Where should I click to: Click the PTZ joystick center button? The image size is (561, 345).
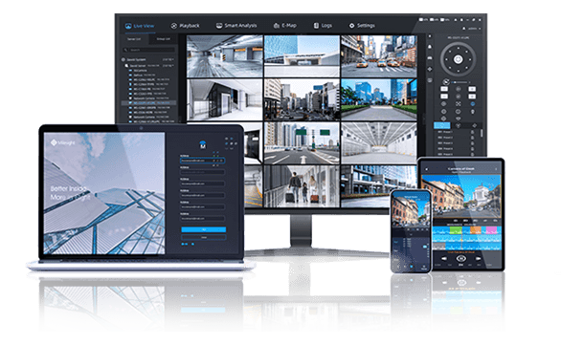[x=458, y=59]
